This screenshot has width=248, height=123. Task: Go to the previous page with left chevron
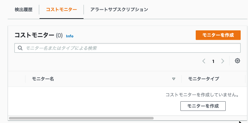[x=204, y=61]
